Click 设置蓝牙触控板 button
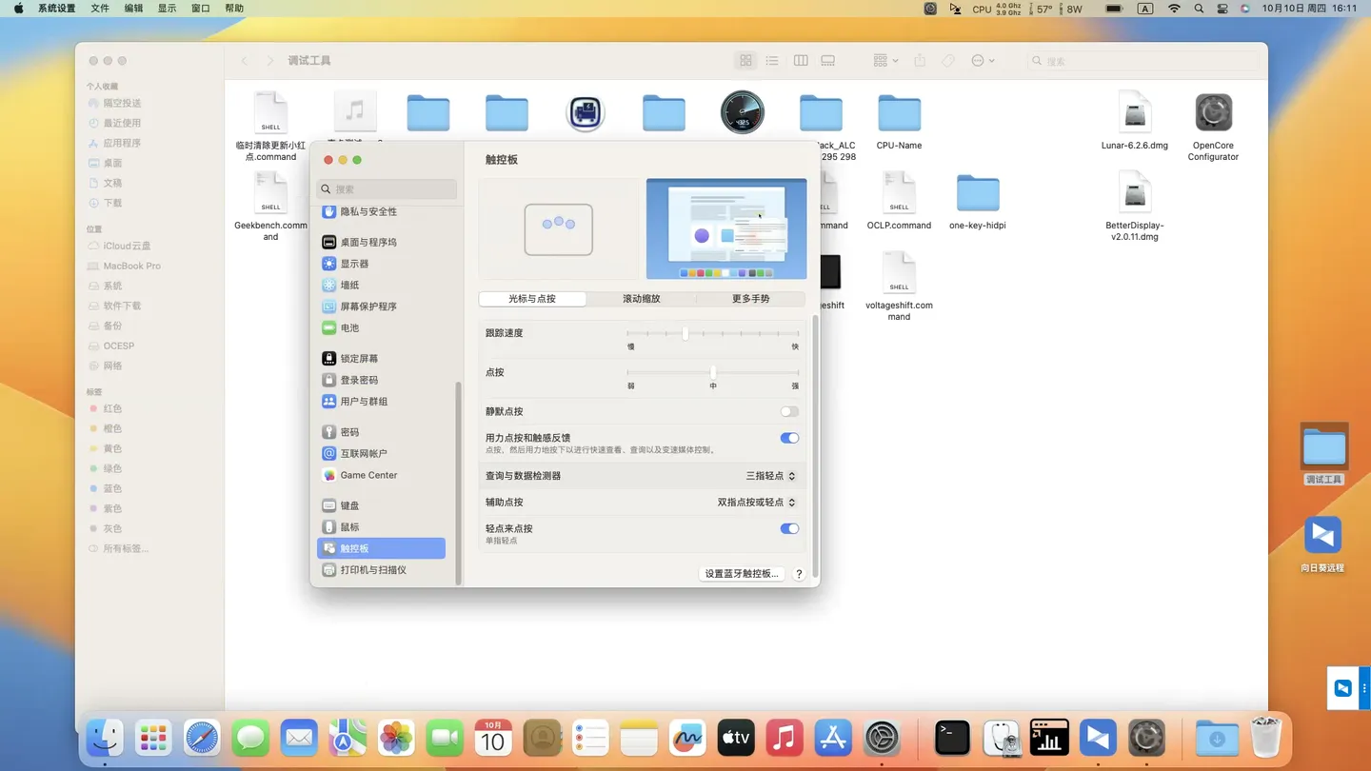The width and height of the screenshot is (1371, 771). 742,574
